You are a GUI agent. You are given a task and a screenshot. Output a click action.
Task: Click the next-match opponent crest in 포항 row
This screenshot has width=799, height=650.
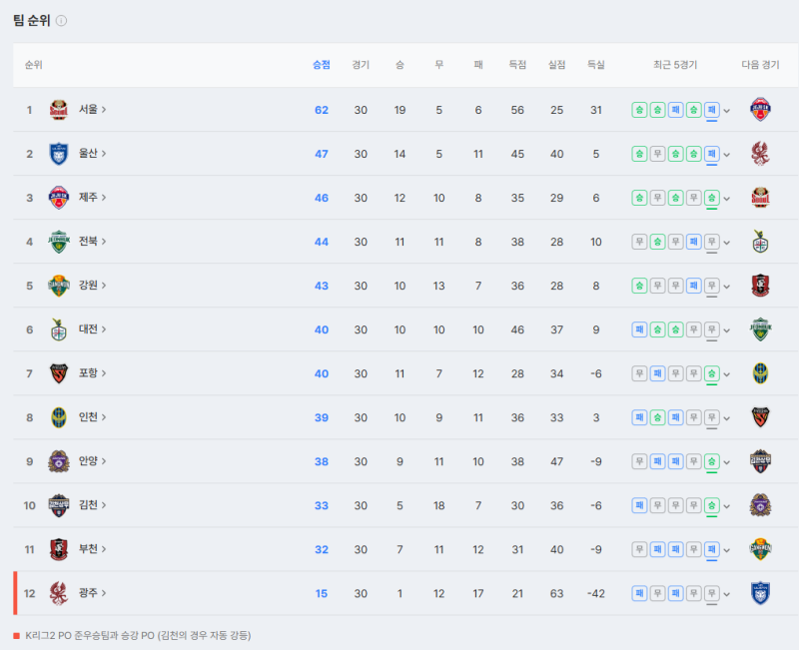(x=760, y=373)
